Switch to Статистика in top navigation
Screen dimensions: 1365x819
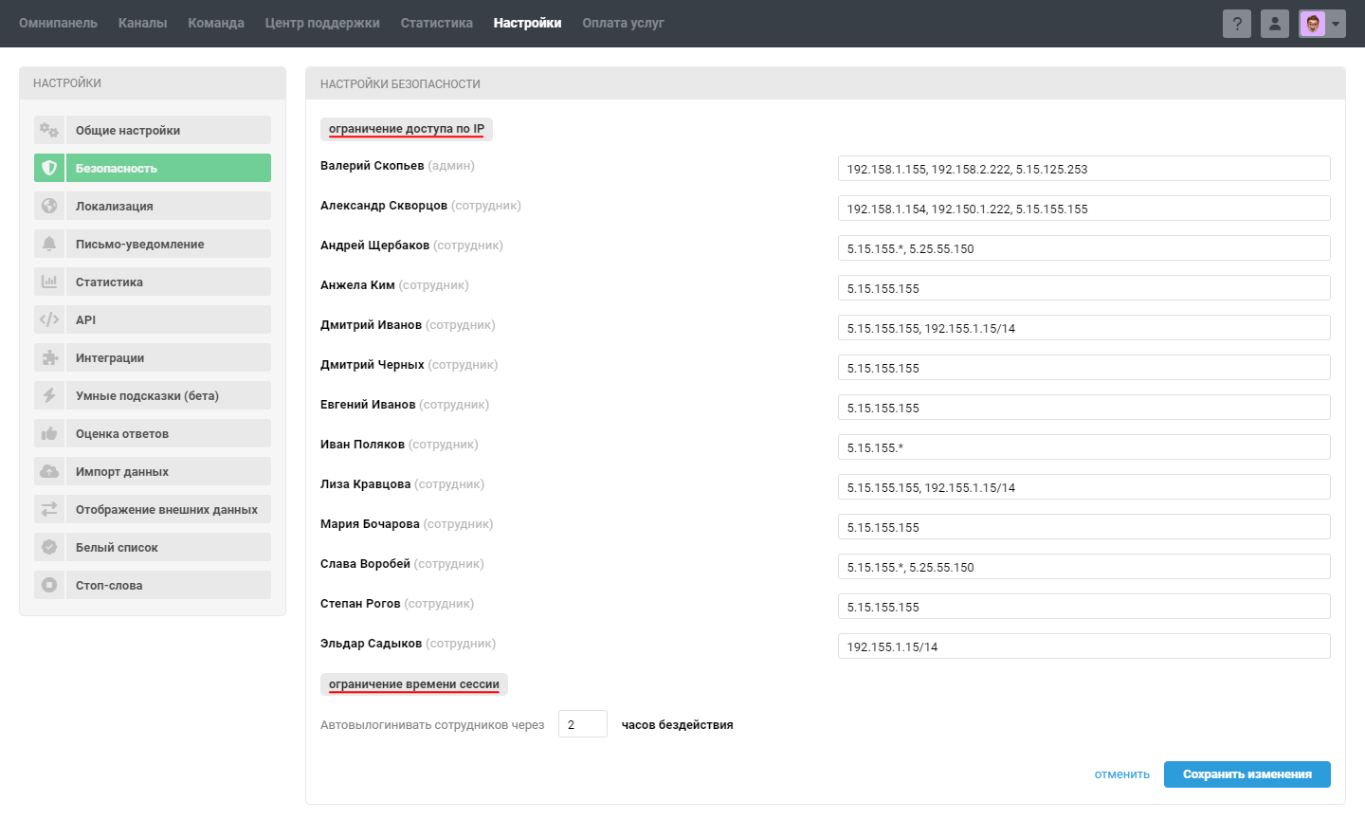pyautogui.click(x=437, y=23)
